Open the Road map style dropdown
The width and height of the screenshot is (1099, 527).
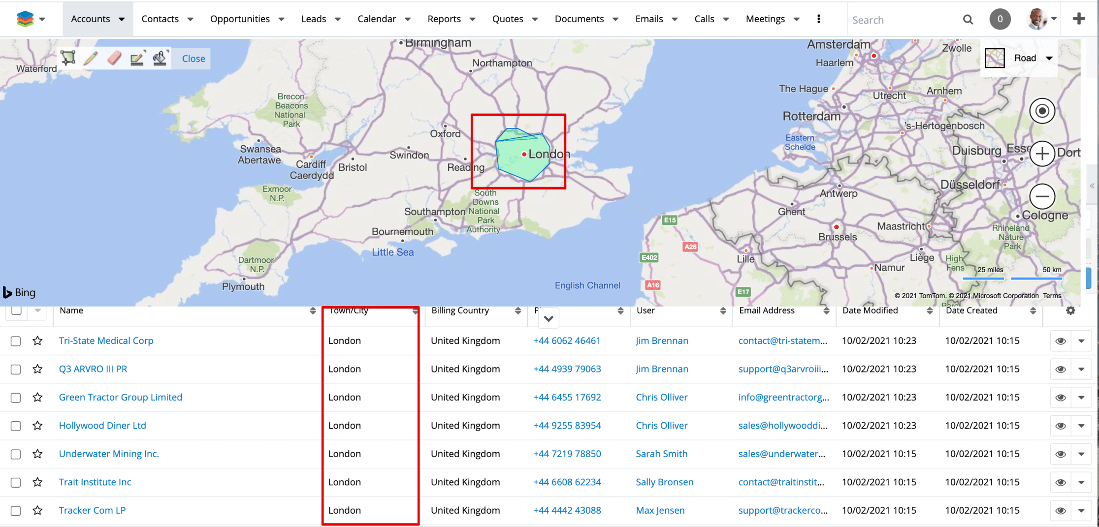point(1033,58)
